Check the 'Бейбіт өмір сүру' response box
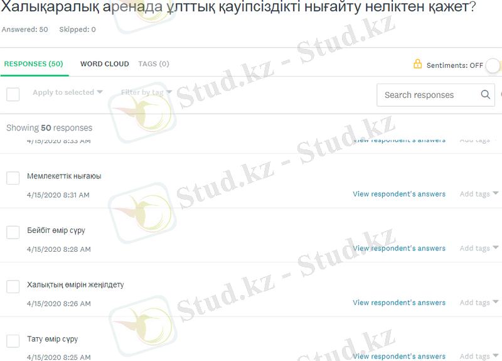The height and width of the screenshot is (361, 502). 13,232
